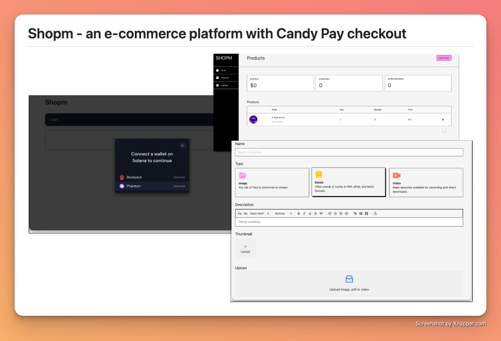
Task: Click the yellow Ebook book icon
Action: [x=318, y=174]
